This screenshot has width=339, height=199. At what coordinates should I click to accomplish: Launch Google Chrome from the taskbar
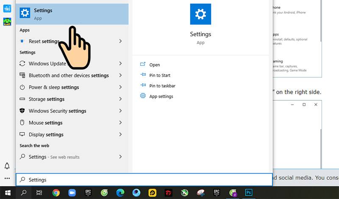pos(56,193)
